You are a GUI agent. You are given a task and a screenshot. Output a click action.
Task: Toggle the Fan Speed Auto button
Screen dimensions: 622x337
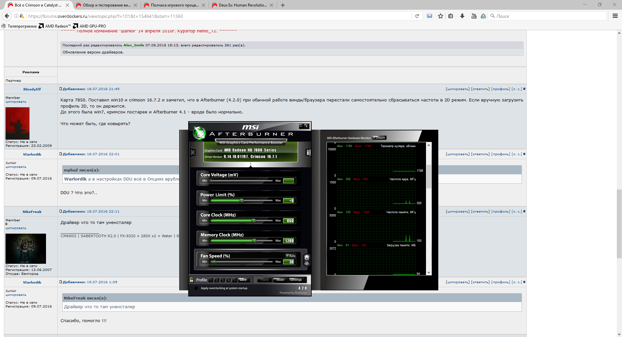click(x=291, y=256)
